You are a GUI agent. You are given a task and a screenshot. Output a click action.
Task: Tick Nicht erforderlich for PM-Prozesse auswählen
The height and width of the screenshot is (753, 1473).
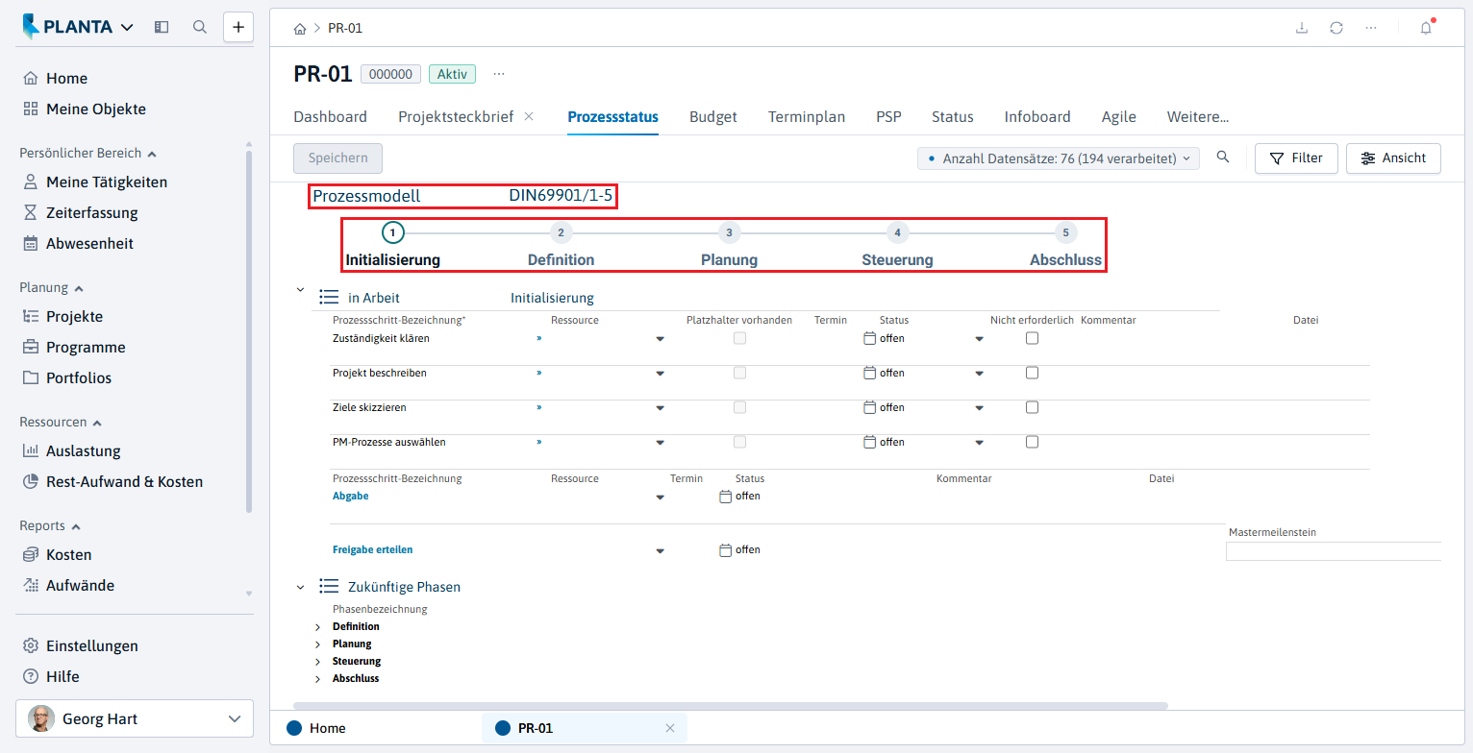(x=1032, y=442)
